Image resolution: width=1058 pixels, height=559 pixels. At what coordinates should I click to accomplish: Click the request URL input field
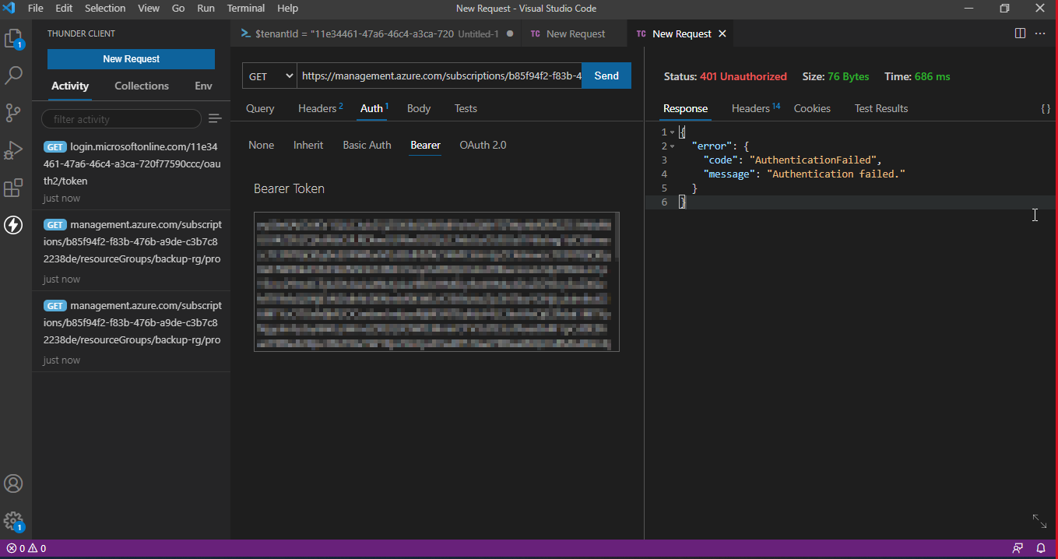point(440,76)
